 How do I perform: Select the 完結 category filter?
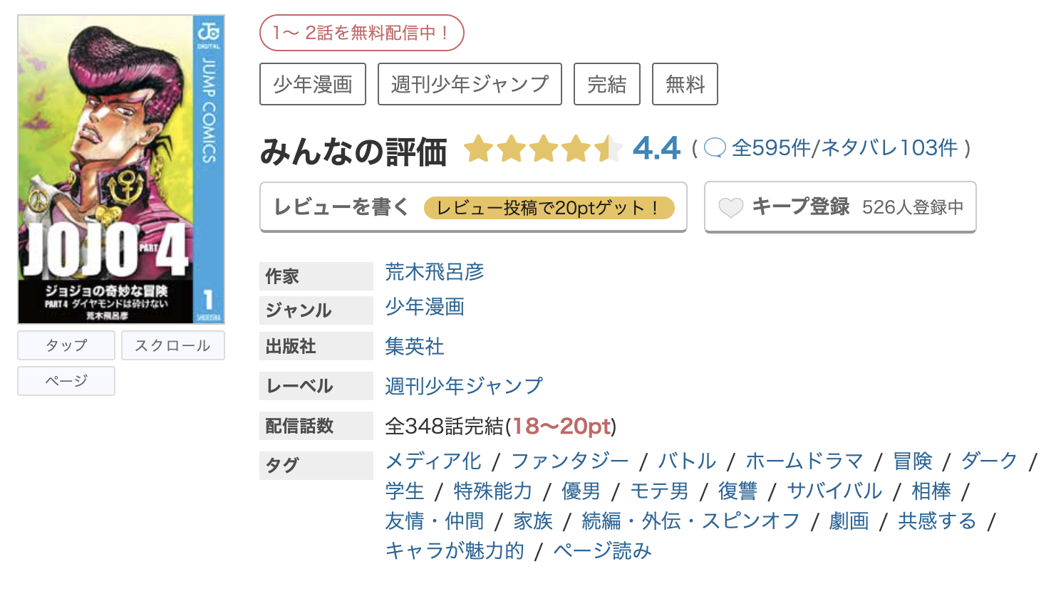pyautogui.click(x=607, y=83)
